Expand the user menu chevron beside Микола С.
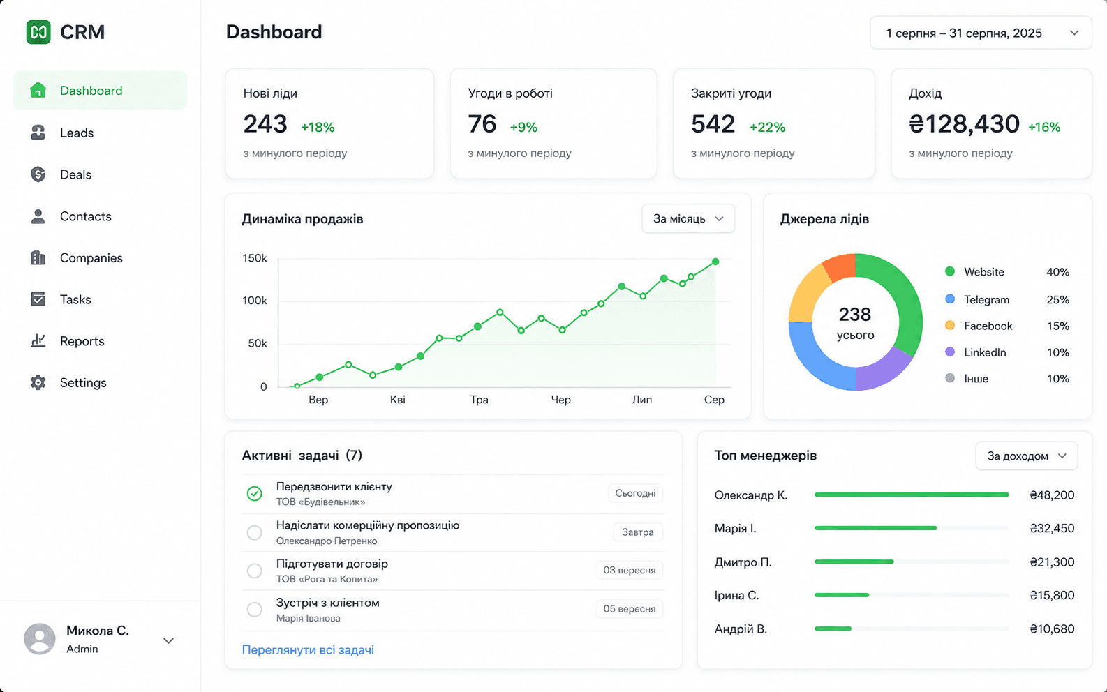The width and height of the screenshot is (1107, 692). 168,640
